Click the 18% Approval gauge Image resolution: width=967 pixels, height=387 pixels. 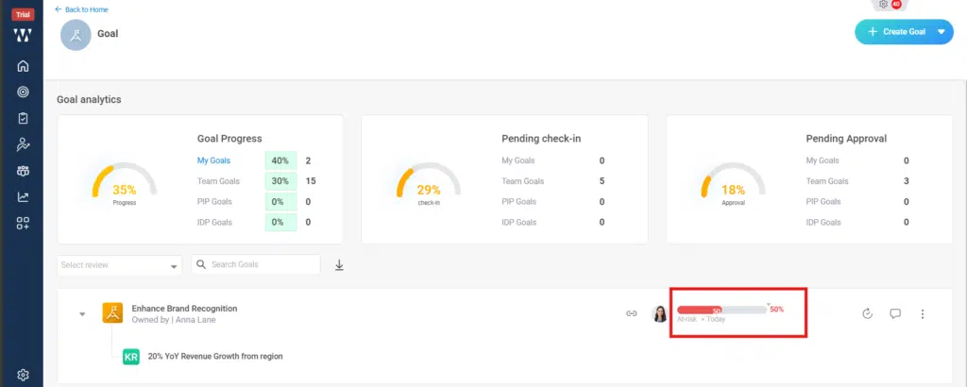pos(733,182)
